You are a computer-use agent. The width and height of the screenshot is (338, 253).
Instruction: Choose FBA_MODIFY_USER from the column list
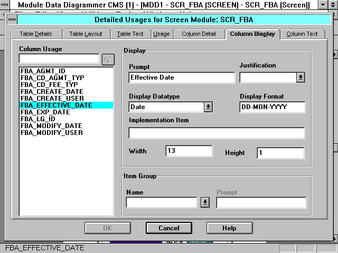pos(51,133)
